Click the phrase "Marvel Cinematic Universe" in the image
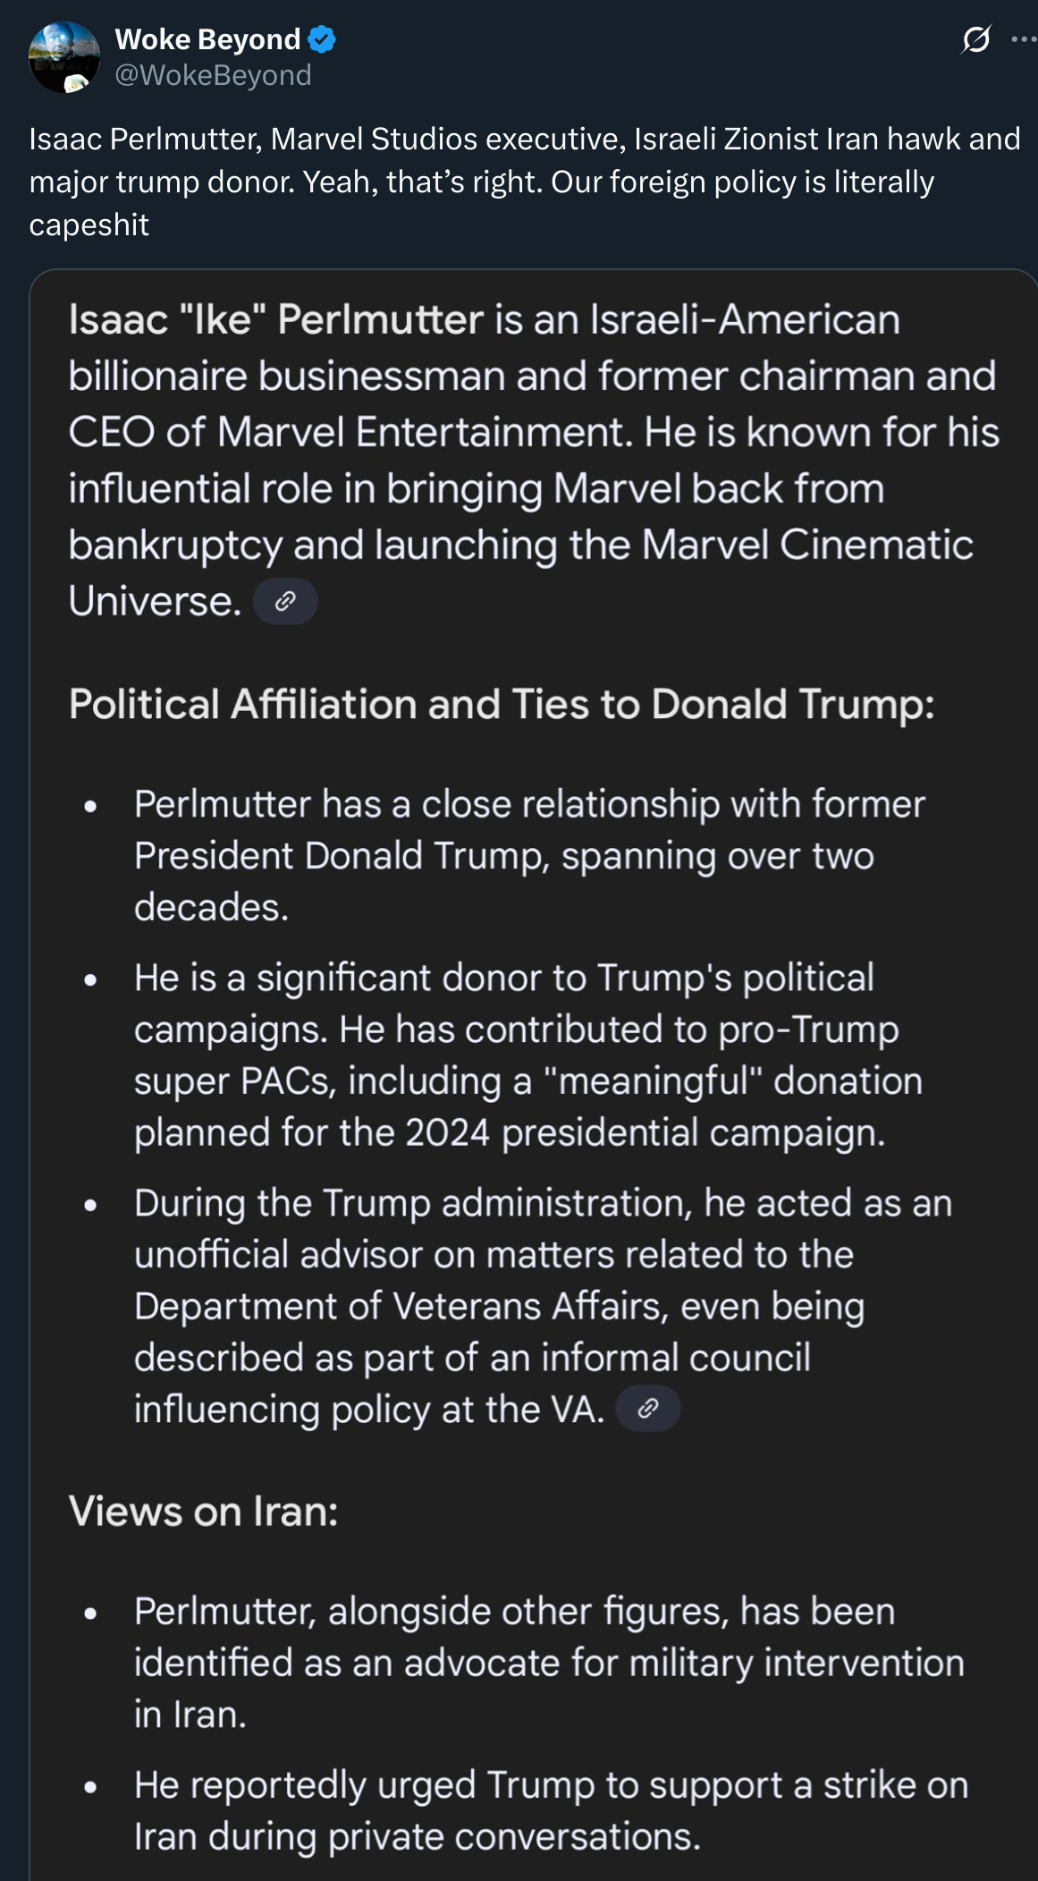The height and width of the screenshot is (1881, 1038). coord(521,572)
